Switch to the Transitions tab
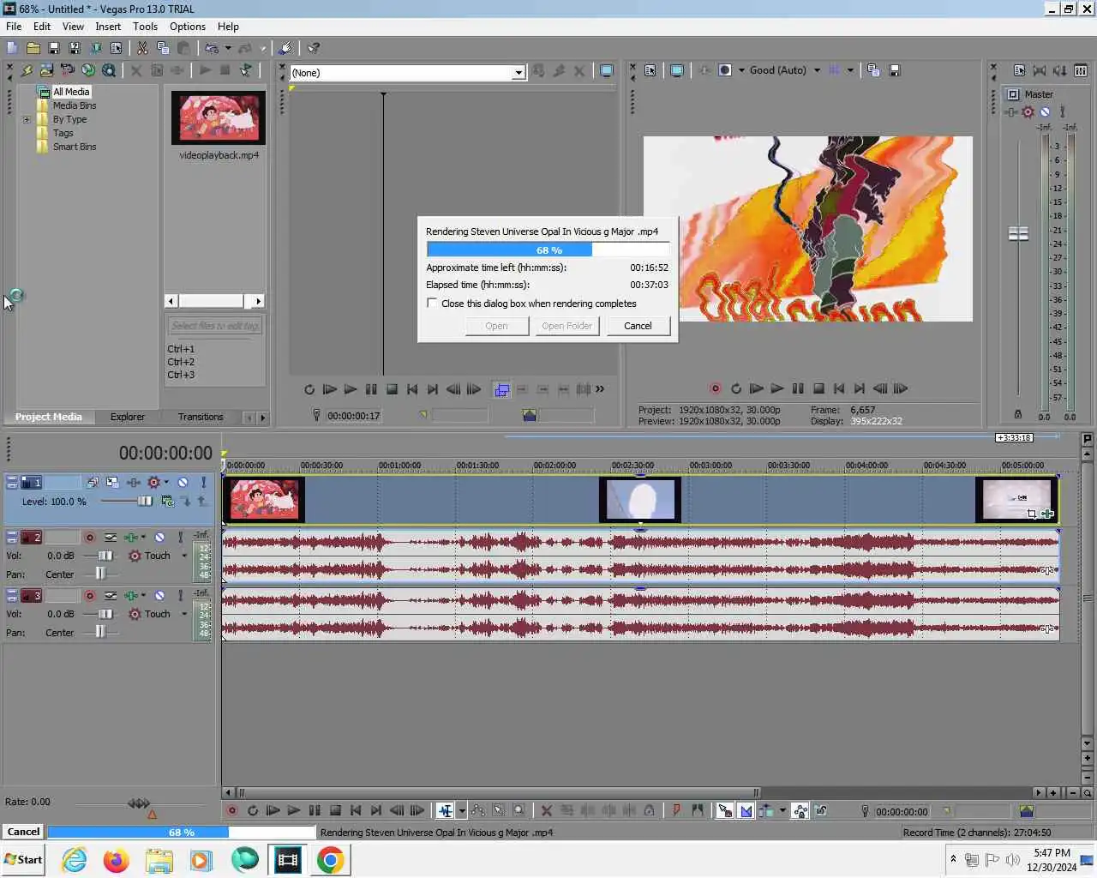 pyautogui.click(x=201, y=417)
